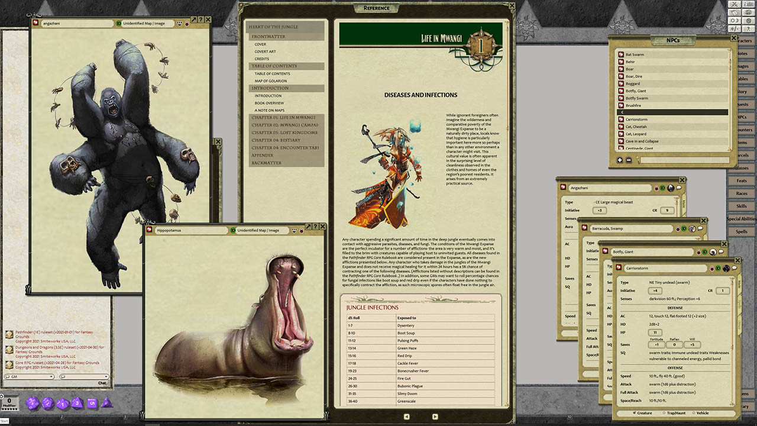Roll the purple d8 die
Image resolution: width=757 pixels, height=426 pixels.
tap(77, 404)
